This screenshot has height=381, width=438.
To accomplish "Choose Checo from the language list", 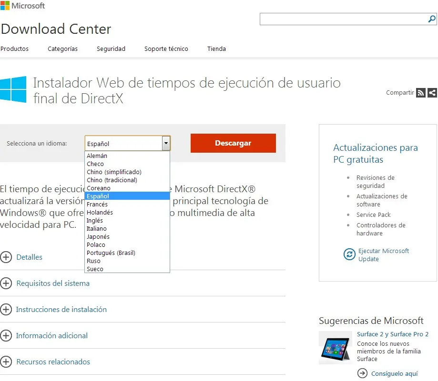I will 127,164.
